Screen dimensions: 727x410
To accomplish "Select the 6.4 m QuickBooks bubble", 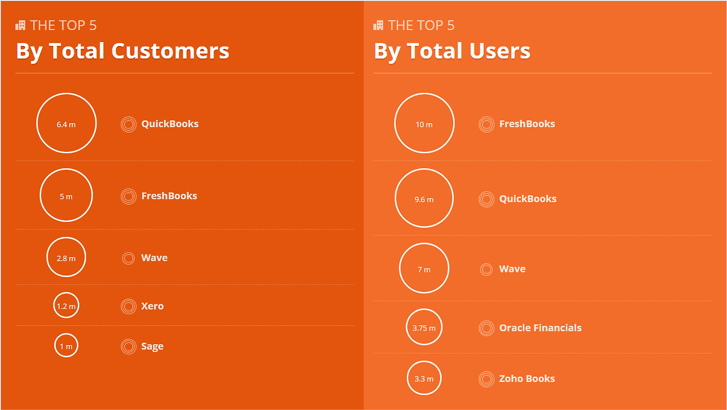I will 66,123.
